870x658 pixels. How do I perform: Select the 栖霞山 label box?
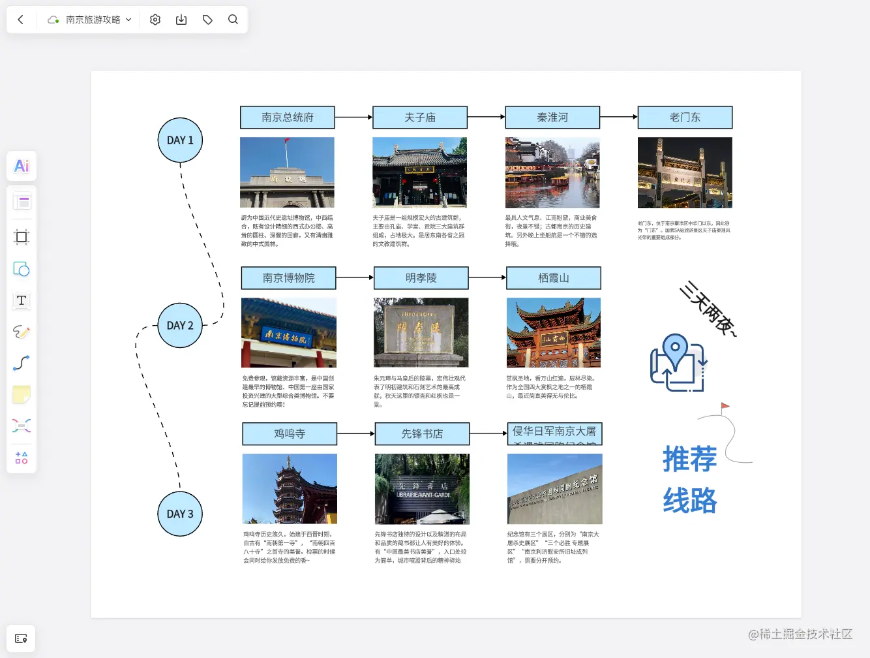click(554, 278)
